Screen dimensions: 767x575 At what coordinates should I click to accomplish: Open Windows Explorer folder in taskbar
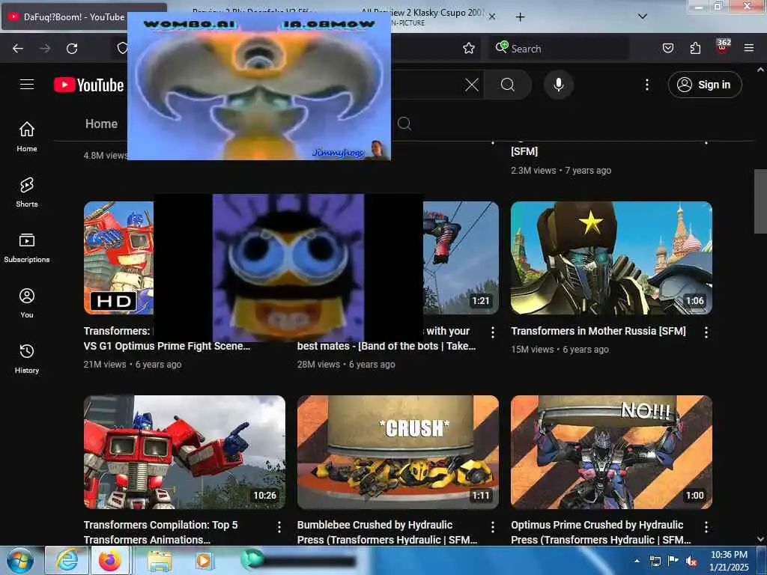[160, 561]
